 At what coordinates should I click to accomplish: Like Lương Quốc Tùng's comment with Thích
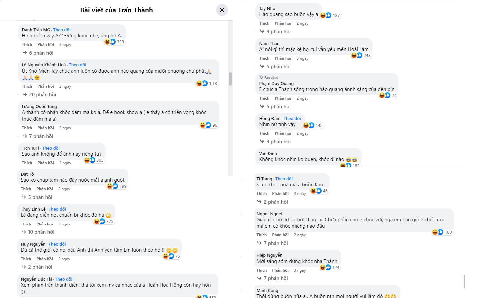(27, 128)
